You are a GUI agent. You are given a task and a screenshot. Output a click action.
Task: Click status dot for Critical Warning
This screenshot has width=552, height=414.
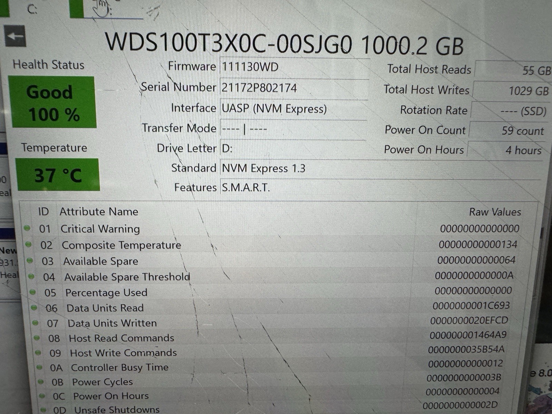27,228
